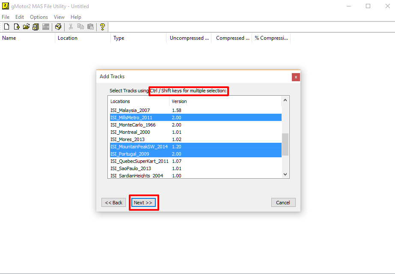Click the Paste clipboard toolbar icon

(x=90, y=27)
